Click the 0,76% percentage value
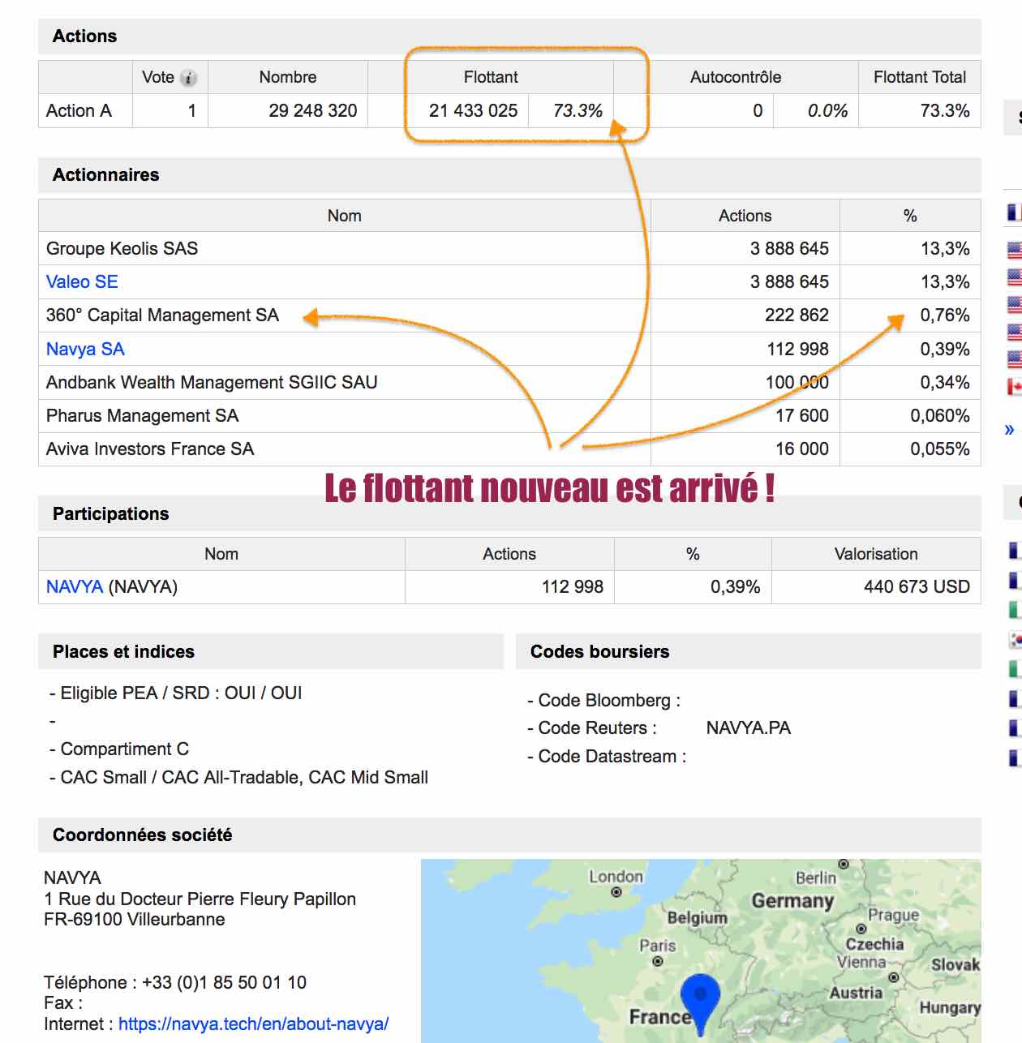The width and height of the screenshot is (1022, 1043). [945, 315]
